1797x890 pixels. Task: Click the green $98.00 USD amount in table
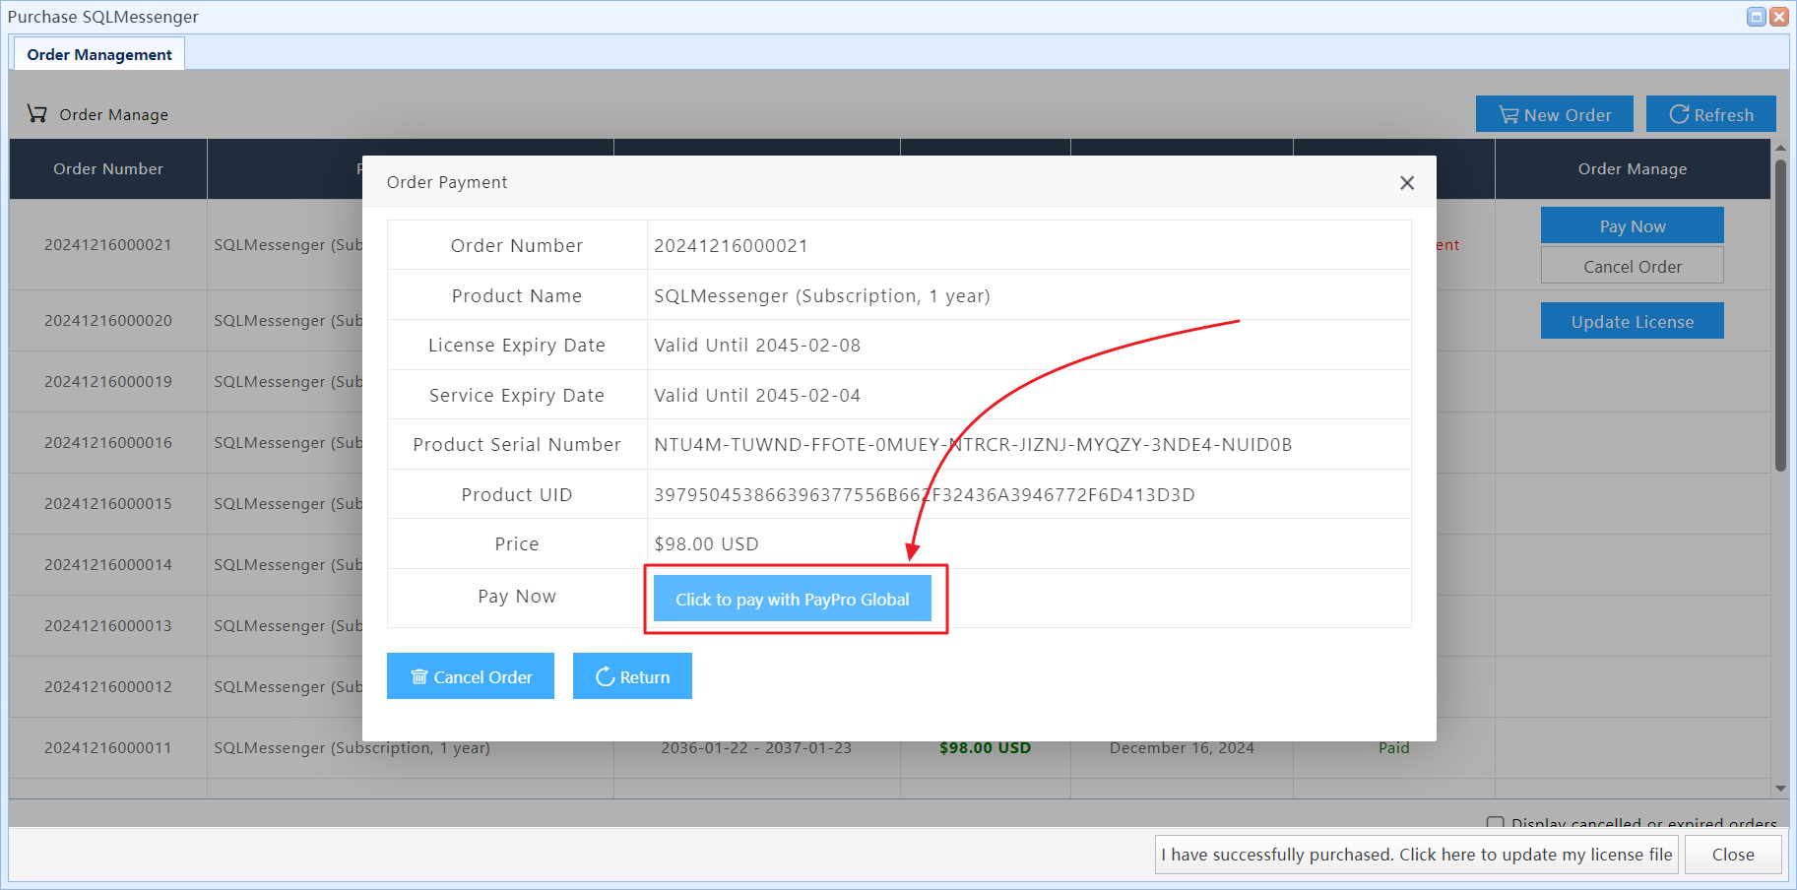(x=985, y=747)
